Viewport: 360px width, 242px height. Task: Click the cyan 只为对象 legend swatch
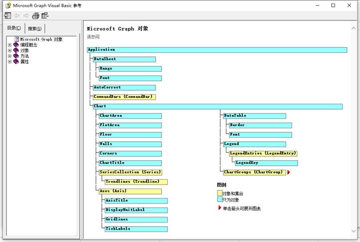(x=220, y=199)
